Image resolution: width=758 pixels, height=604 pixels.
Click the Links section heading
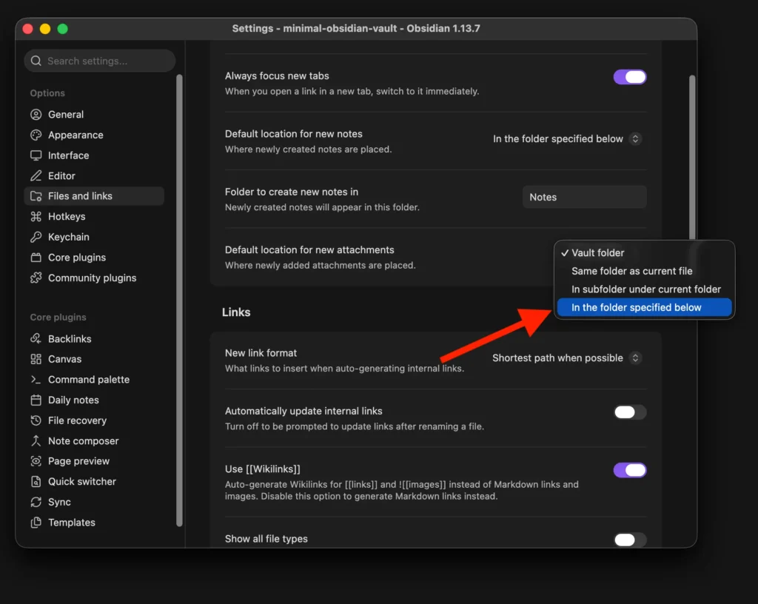[236, 312]
